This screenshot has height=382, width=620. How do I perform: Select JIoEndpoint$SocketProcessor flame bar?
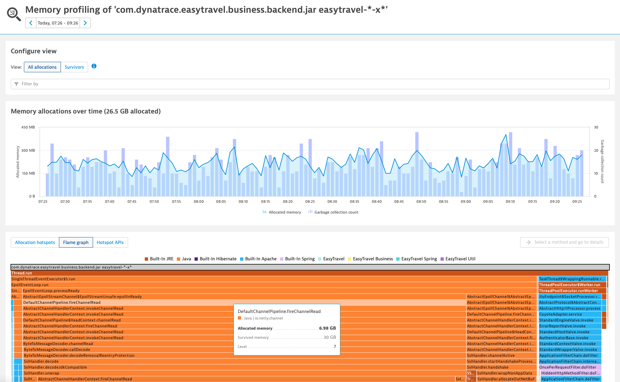570,297
